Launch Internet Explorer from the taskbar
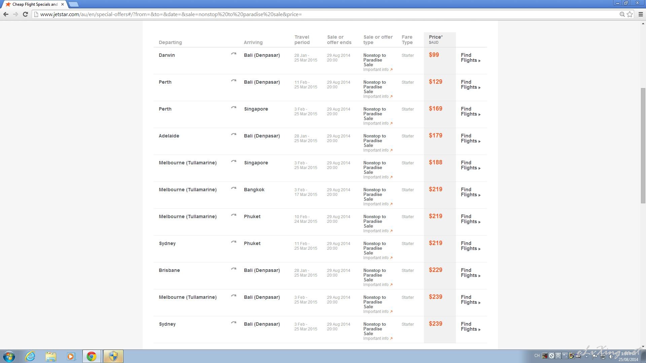646x363 pixels. (30, 356)
